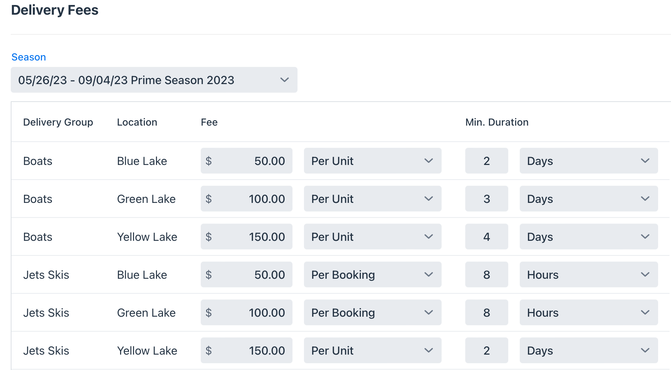
Task: Open Days dropdown for Jets Skis Yellow Lake
Action: (x=589, y=351)
